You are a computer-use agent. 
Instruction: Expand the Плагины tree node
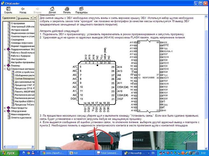pyautogui.click(x=5, y=66)
